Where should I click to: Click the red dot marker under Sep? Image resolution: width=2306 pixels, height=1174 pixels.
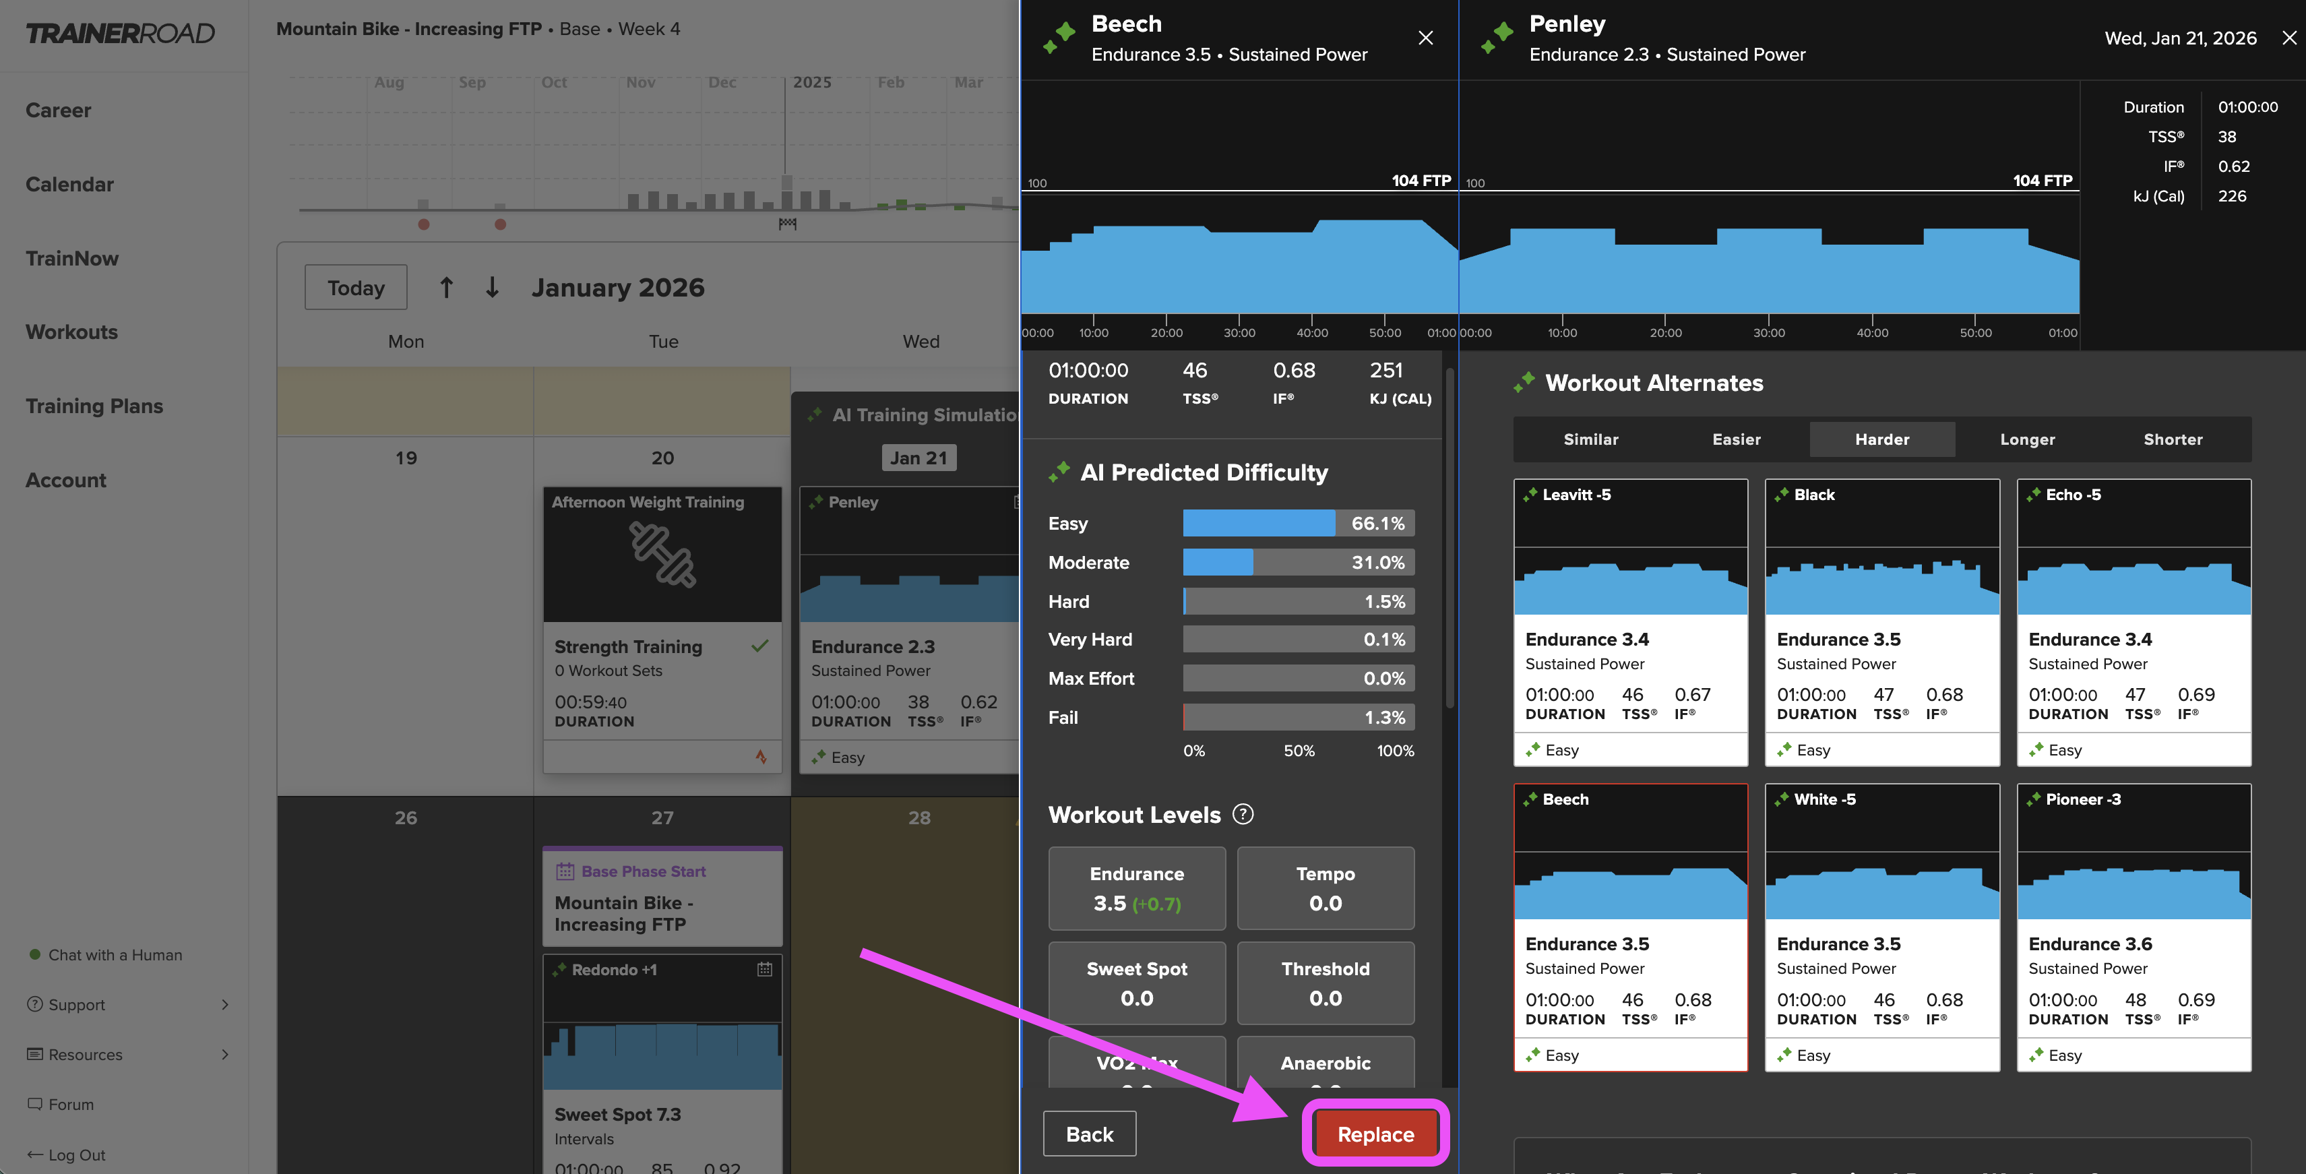click(x=501, y=224)
